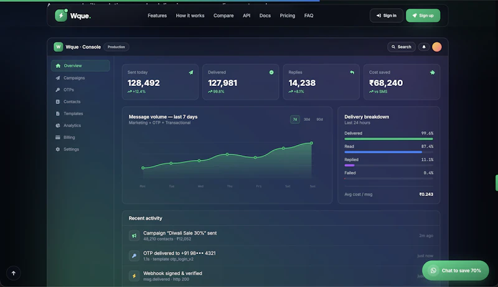Open notifications bell icon
Screen dimensions: 498x287
424,47
